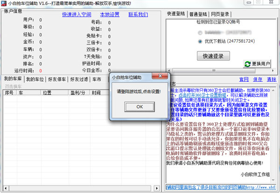Open the 好友过滤 tab
The width and height of the screenshot is (280, 193).
point(79,79)
